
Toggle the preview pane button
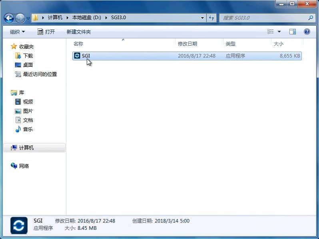pyautogui.click(x=293, y=32)
